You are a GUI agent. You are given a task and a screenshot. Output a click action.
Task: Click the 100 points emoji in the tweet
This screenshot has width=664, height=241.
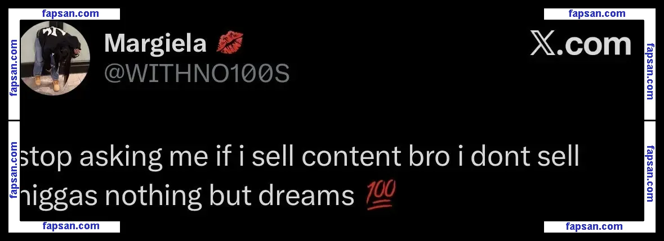point(381,194)
